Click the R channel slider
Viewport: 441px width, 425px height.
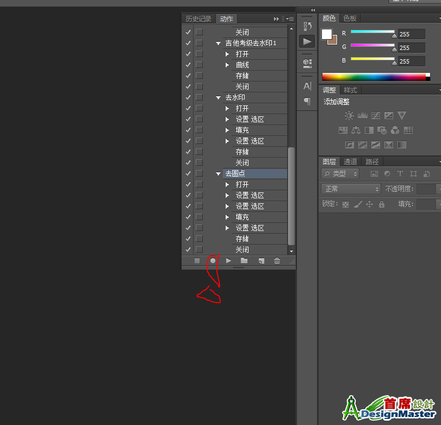(x=372, y=32)
